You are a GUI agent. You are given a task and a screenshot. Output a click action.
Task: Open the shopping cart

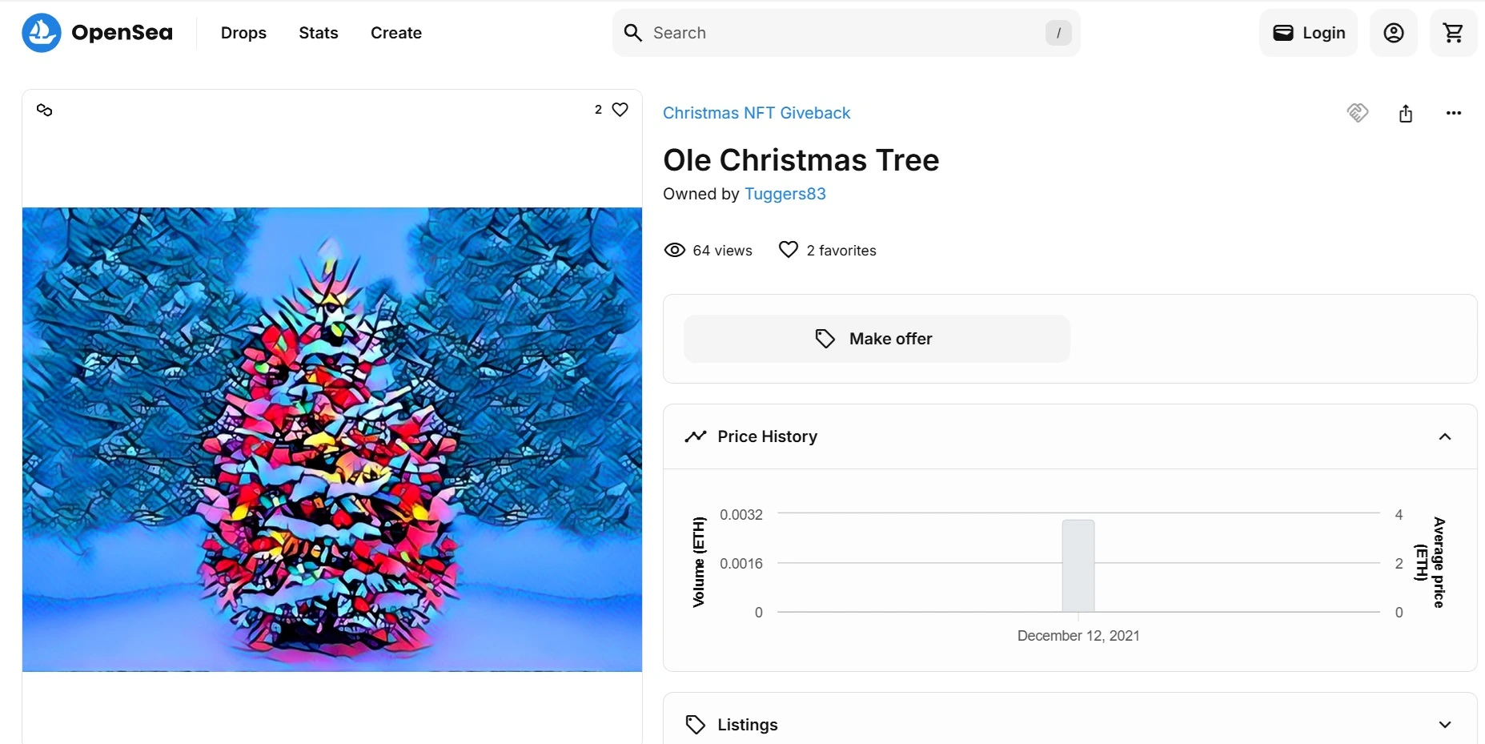pos(1454,33)
